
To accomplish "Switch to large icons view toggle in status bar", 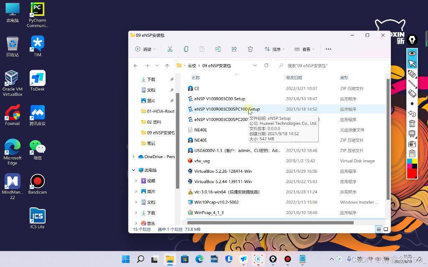I will click(386, 229).
